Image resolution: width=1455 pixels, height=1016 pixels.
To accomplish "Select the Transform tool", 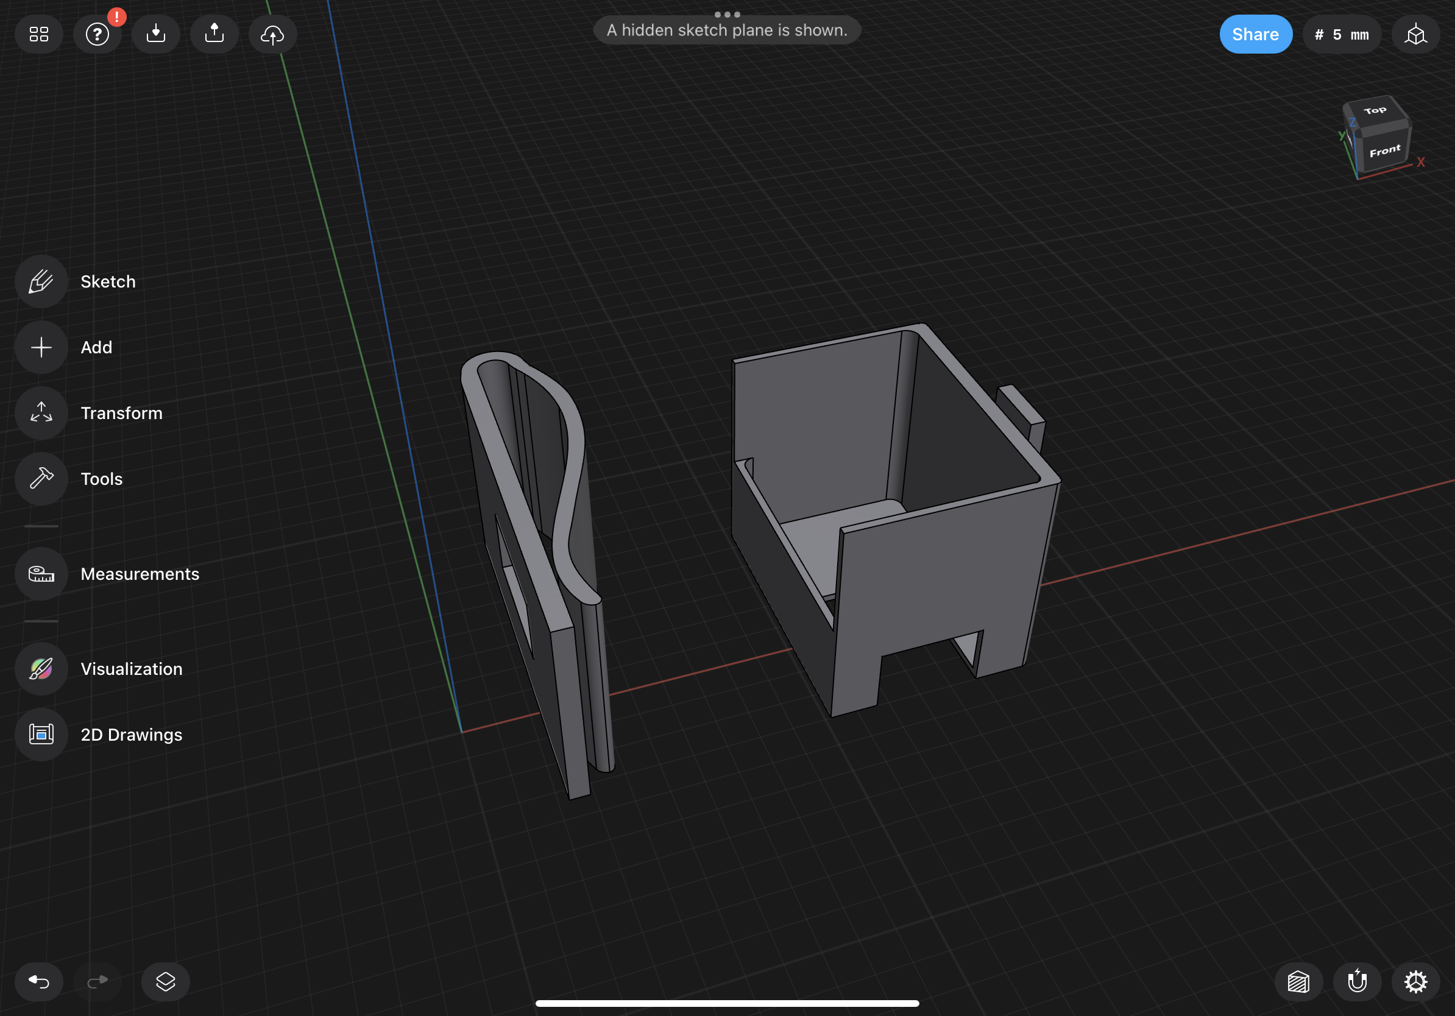I will tap(41, 413).
